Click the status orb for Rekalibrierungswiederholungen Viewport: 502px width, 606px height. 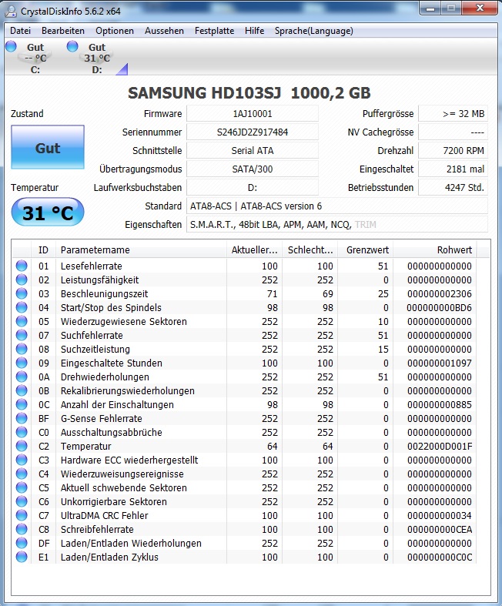[22, 390]
